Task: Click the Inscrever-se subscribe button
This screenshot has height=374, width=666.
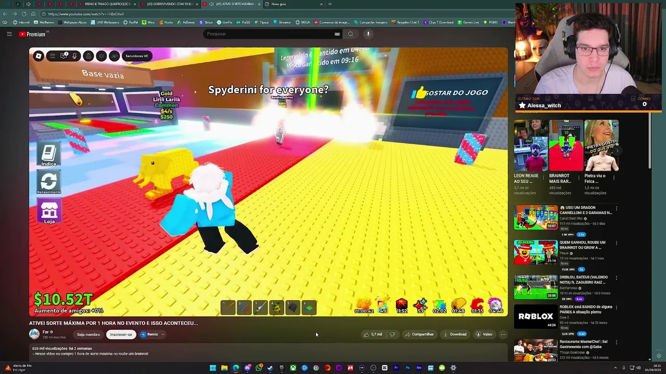Action: point(121,335)
